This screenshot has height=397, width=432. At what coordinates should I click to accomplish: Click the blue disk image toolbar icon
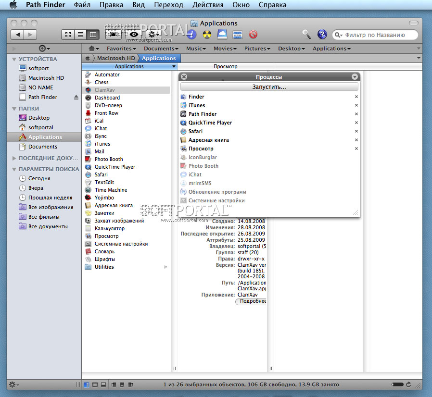point(222,35)
